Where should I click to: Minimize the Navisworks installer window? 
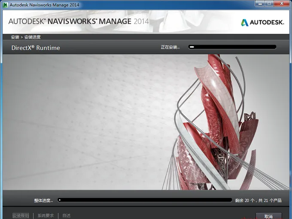260,4
